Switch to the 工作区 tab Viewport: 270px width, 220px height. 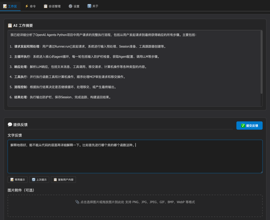[10, 6]
